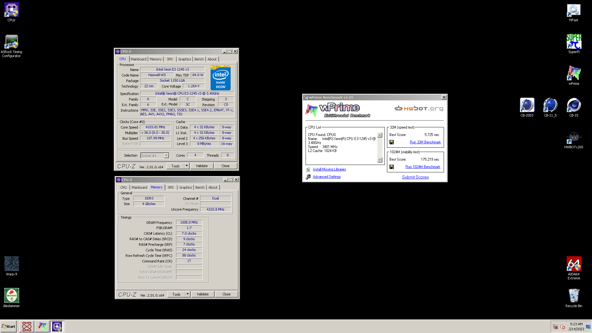Switch to Memory tab in upper CPU-Z
This screenshot has height=333, width=592.
156,59
